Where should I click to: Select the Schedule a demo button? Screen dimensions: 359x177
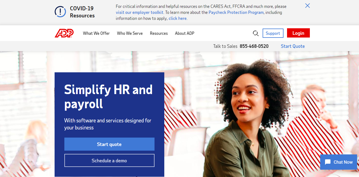pyautogui.click(x=109, y=160)
